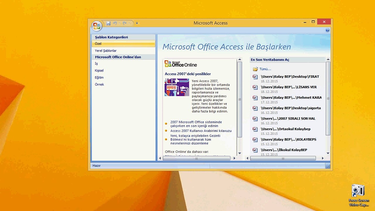Open the Redo history dropdown arrow

[x=129, y=23]
